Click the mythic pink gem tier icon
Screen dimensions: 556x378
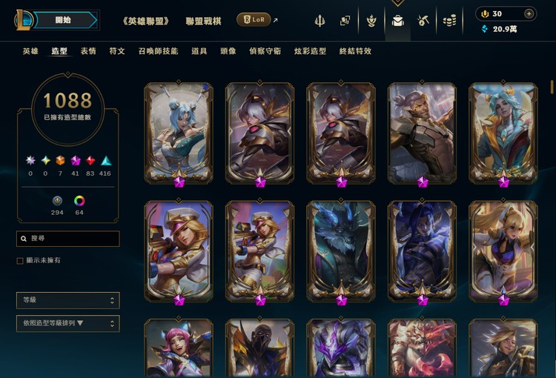click(75, 161)
